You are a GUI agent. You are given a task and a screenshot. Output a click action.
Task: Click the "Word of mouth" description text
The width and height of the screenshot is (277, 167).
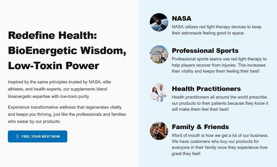[220, 144]
